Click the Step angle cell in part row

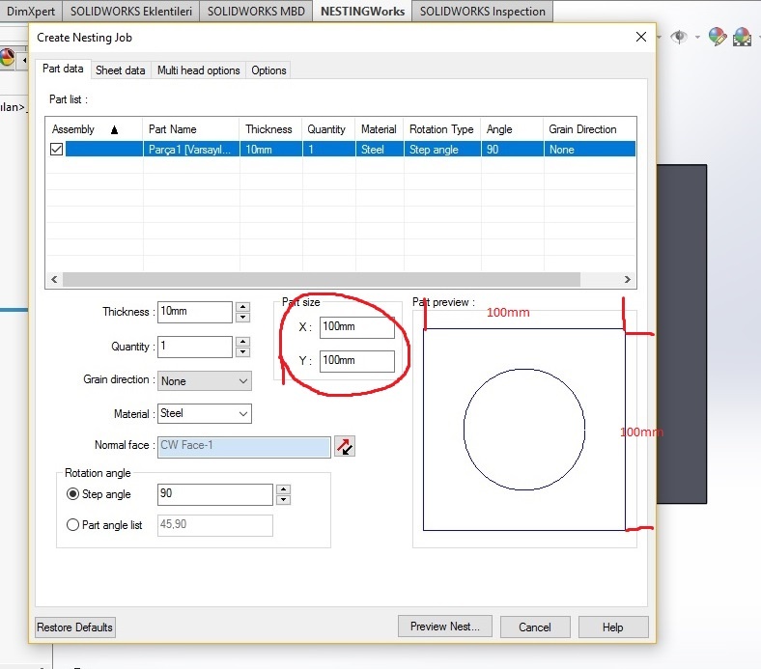coord(442,149)
